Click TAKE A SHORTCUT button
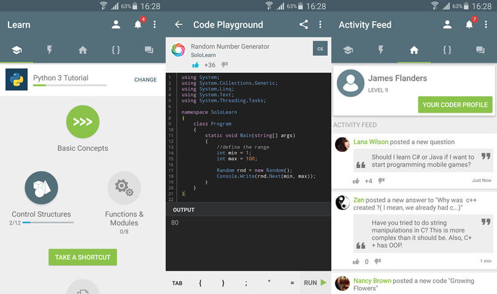The image size is (497, 294). (x=83, y=257)
